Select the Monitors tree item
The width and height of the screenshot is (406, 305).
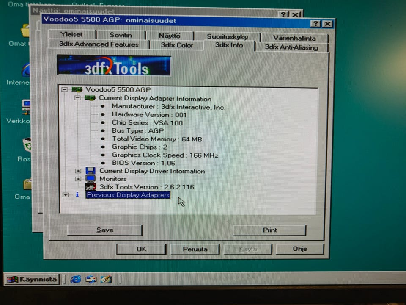pos(113,179)
